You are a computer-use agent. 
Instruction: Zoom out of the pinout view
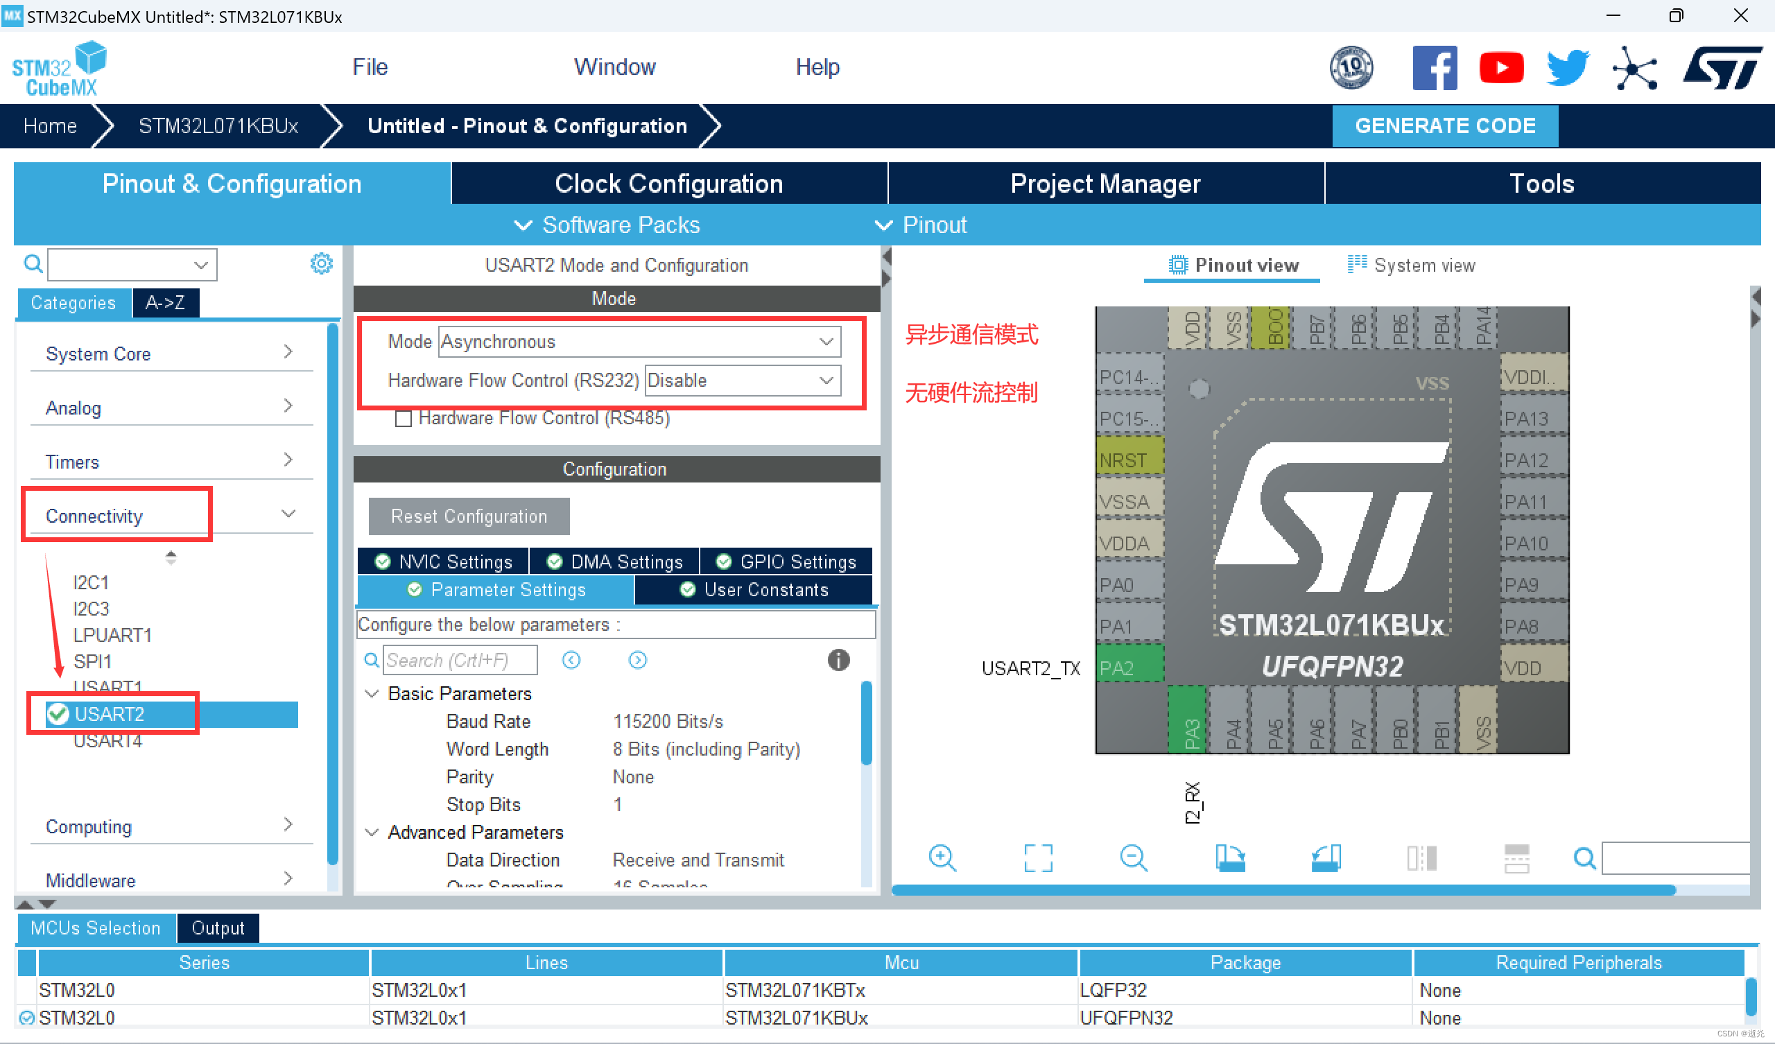[x=1134, y=858]
